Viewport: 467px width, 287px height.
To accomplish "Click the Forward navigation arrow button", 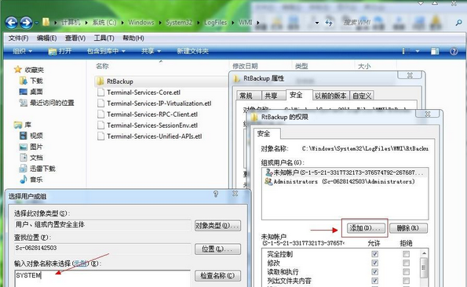I will pyautogui.click(x=26, y=23).
